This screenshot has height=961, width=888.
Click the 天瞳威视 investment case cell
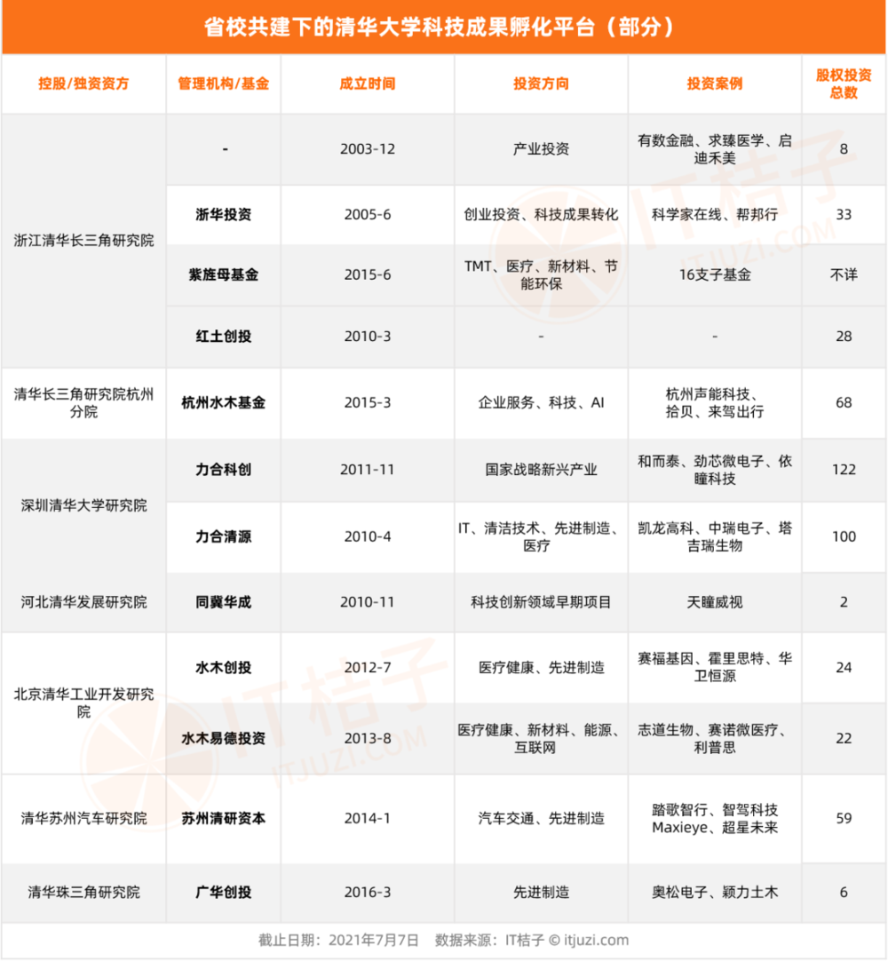pyautogui.click(x=714, y=602)
